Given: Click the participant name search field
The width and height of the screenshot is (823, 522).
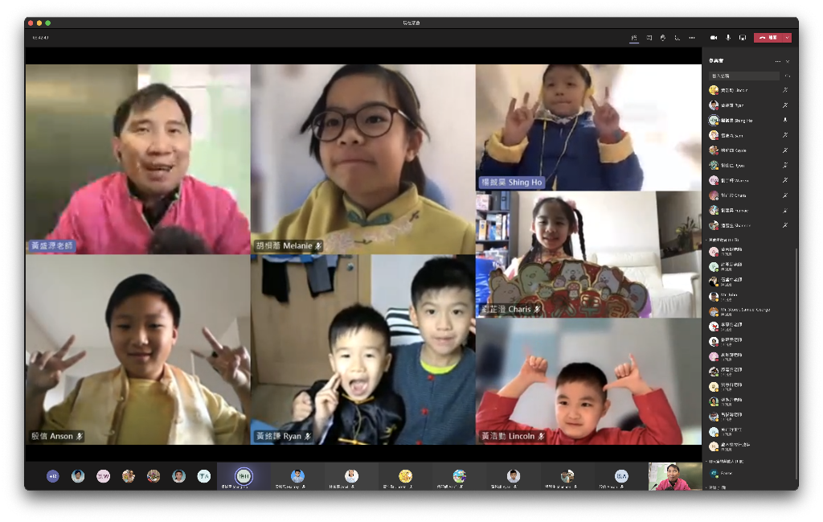Looking at the screenshot, I should 743,76.
